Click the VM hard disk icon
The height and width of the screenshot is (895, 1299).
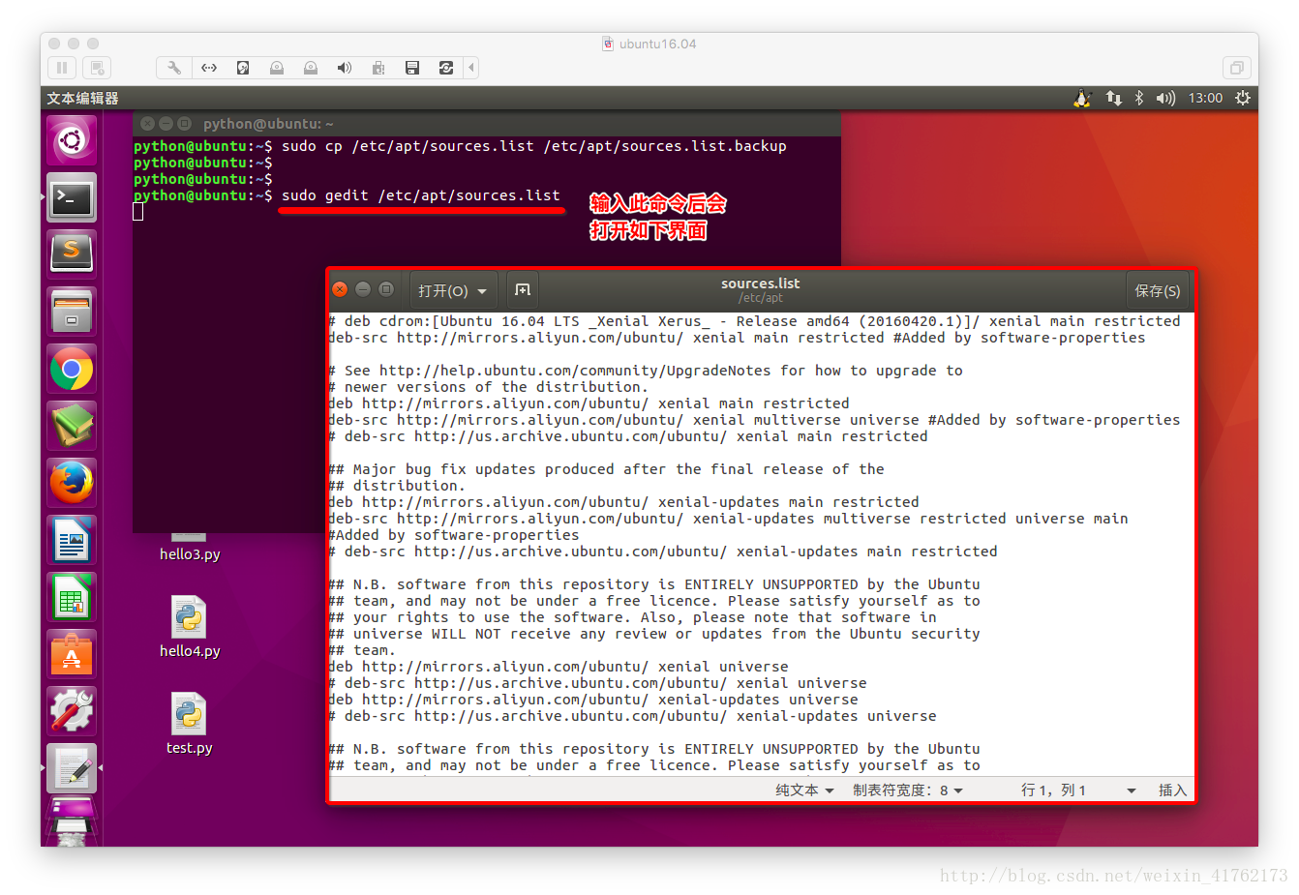[243, 68]
